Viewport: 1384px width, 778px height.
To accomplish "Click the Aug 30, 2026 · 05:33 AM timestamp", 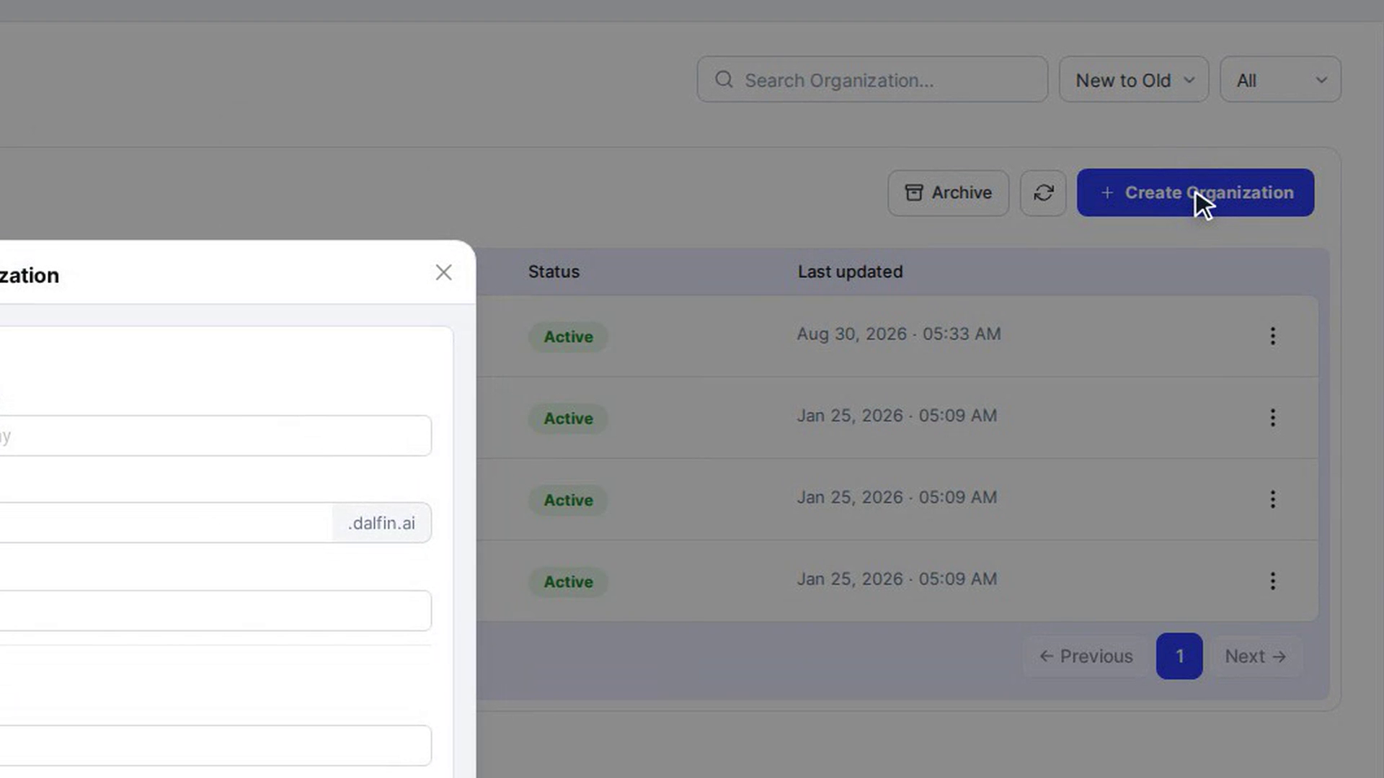I will [899, 334].
